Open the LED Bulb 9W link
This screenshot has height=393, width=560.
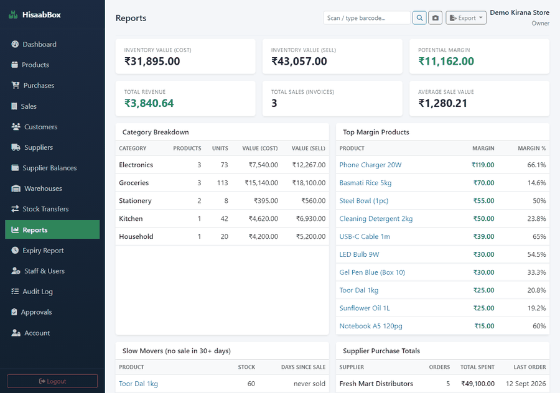coord(359,254)
